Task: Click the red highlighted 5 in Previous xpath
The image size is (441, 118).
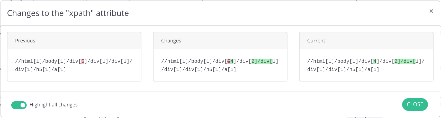Action: [83, 61]
